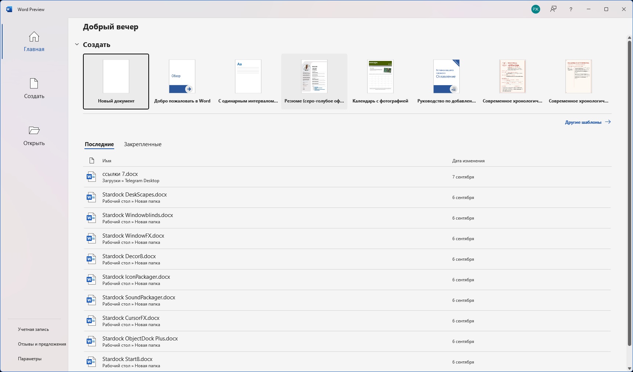Collapse the Создать section chevron
The height and width of the screenshot is (372, 633).
point(77,44)
